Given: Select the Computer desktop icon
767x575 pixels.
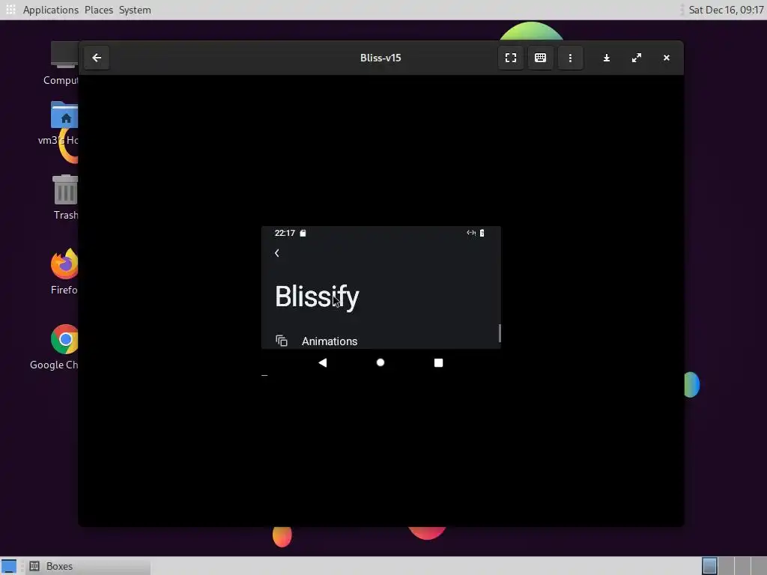Looking at the screenshot, I should [61, 64].
